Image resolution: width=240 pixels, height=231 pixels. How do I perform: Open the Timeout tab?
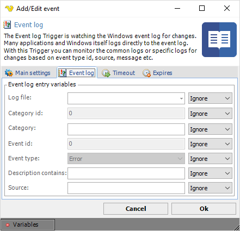(x=119, y=73)
